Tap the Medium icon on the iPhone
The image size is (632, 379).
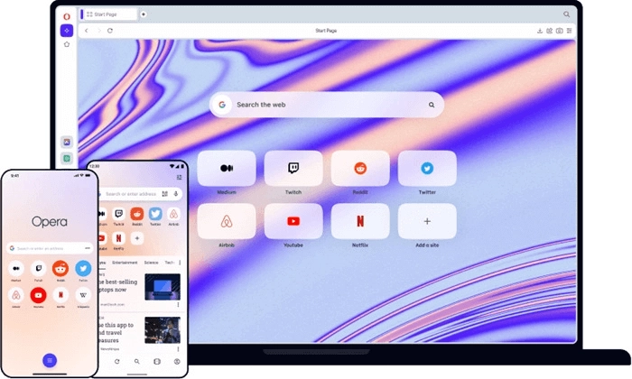tap(16, 268)
